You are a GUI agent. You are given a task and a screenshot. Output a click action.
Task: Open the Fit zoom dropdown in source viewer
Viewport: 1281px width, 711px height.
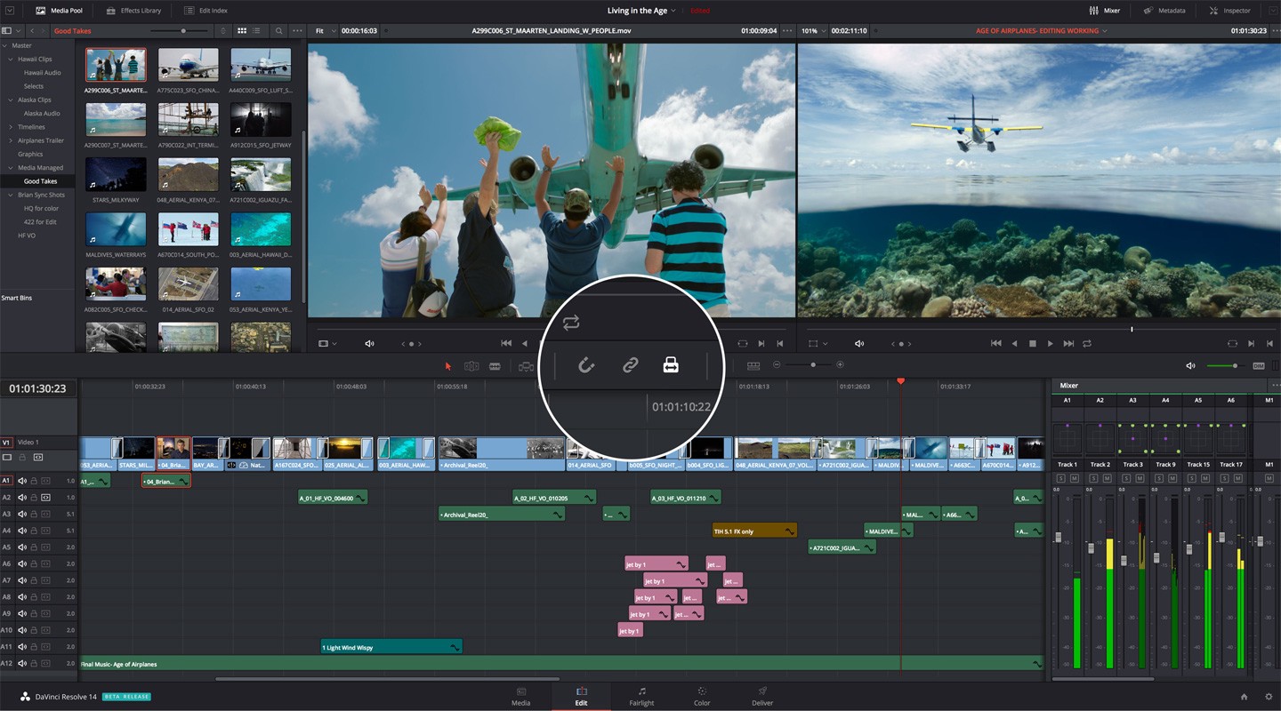326,31
